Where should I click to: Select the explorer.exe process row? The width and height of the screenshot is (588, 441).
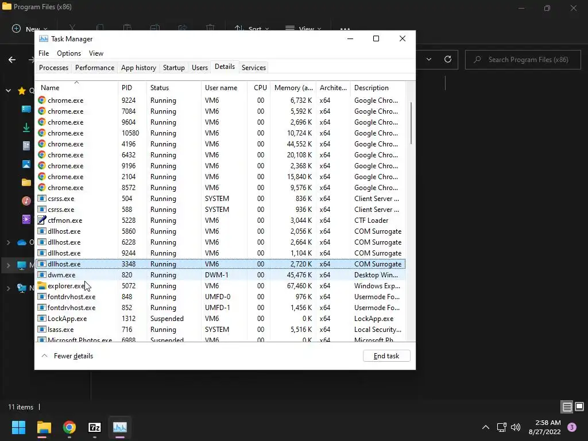220,286
